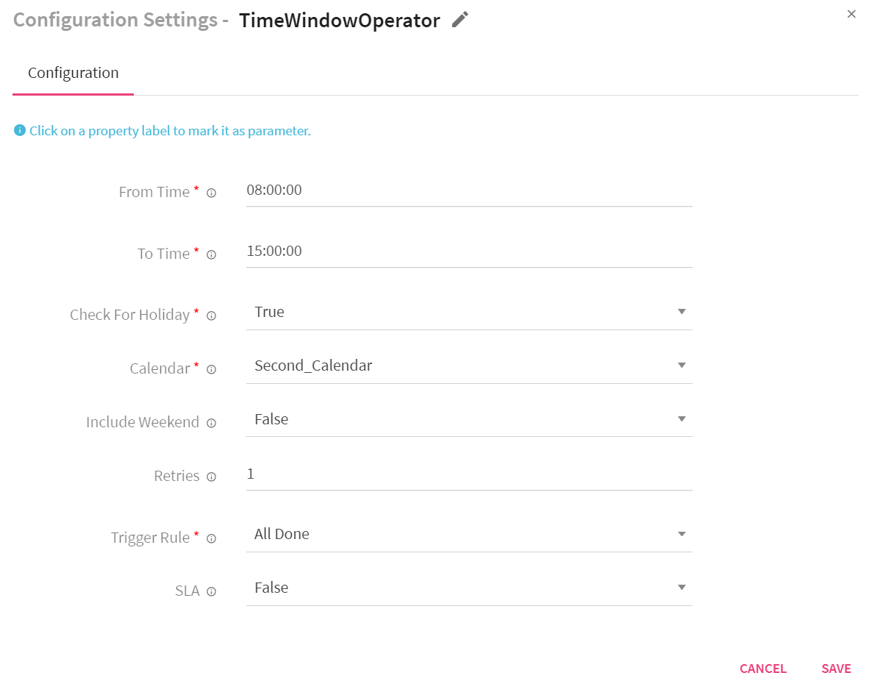Switch to the Configuration tab
This screenshot has height=695, width=869.
click(x=73, y=73)
